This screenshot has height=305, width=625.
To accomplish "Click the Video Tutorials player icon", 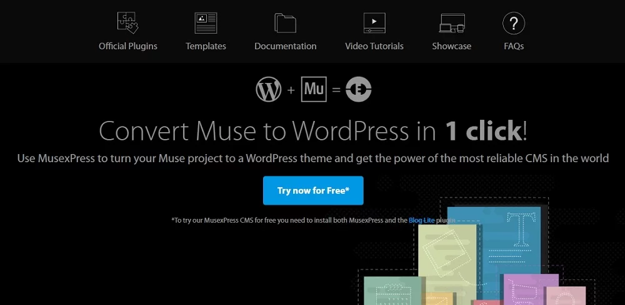I will [x=374, y=22].
